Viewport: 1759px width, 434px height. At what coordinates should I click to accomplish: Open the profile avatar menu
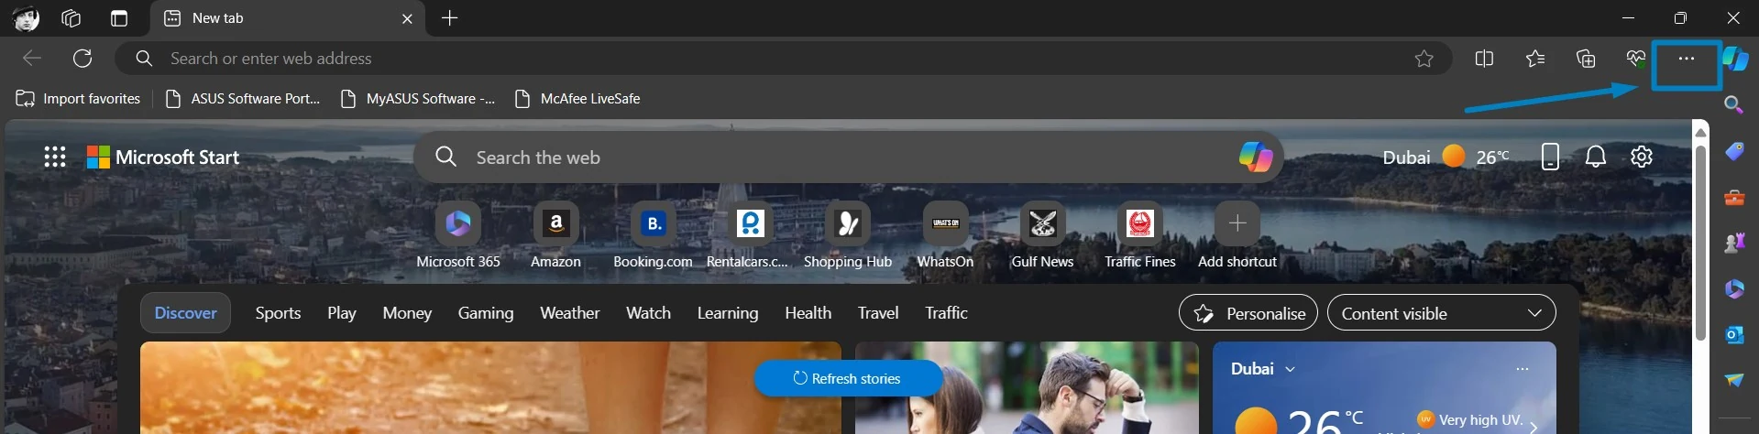click(x=26, y=18)
